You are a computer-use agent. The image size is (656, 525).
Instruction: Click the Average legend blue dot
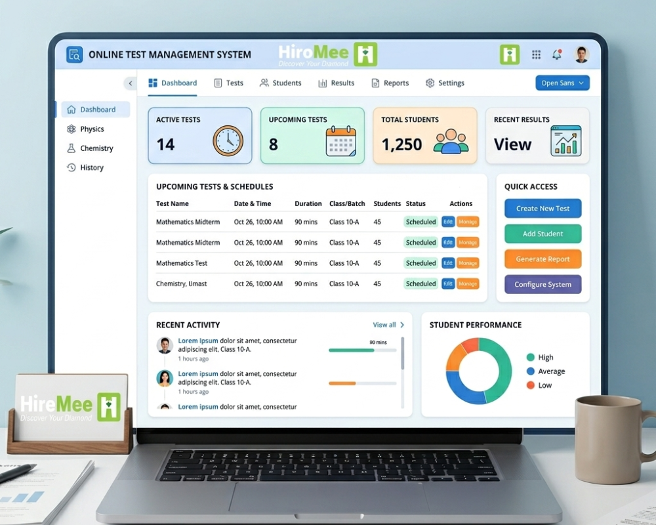(531, 371)
